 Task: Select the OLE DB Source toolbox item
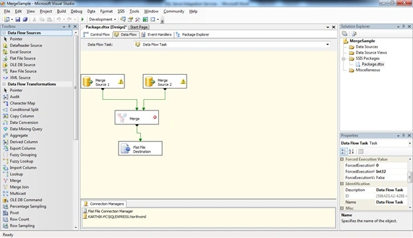point(23,65)
